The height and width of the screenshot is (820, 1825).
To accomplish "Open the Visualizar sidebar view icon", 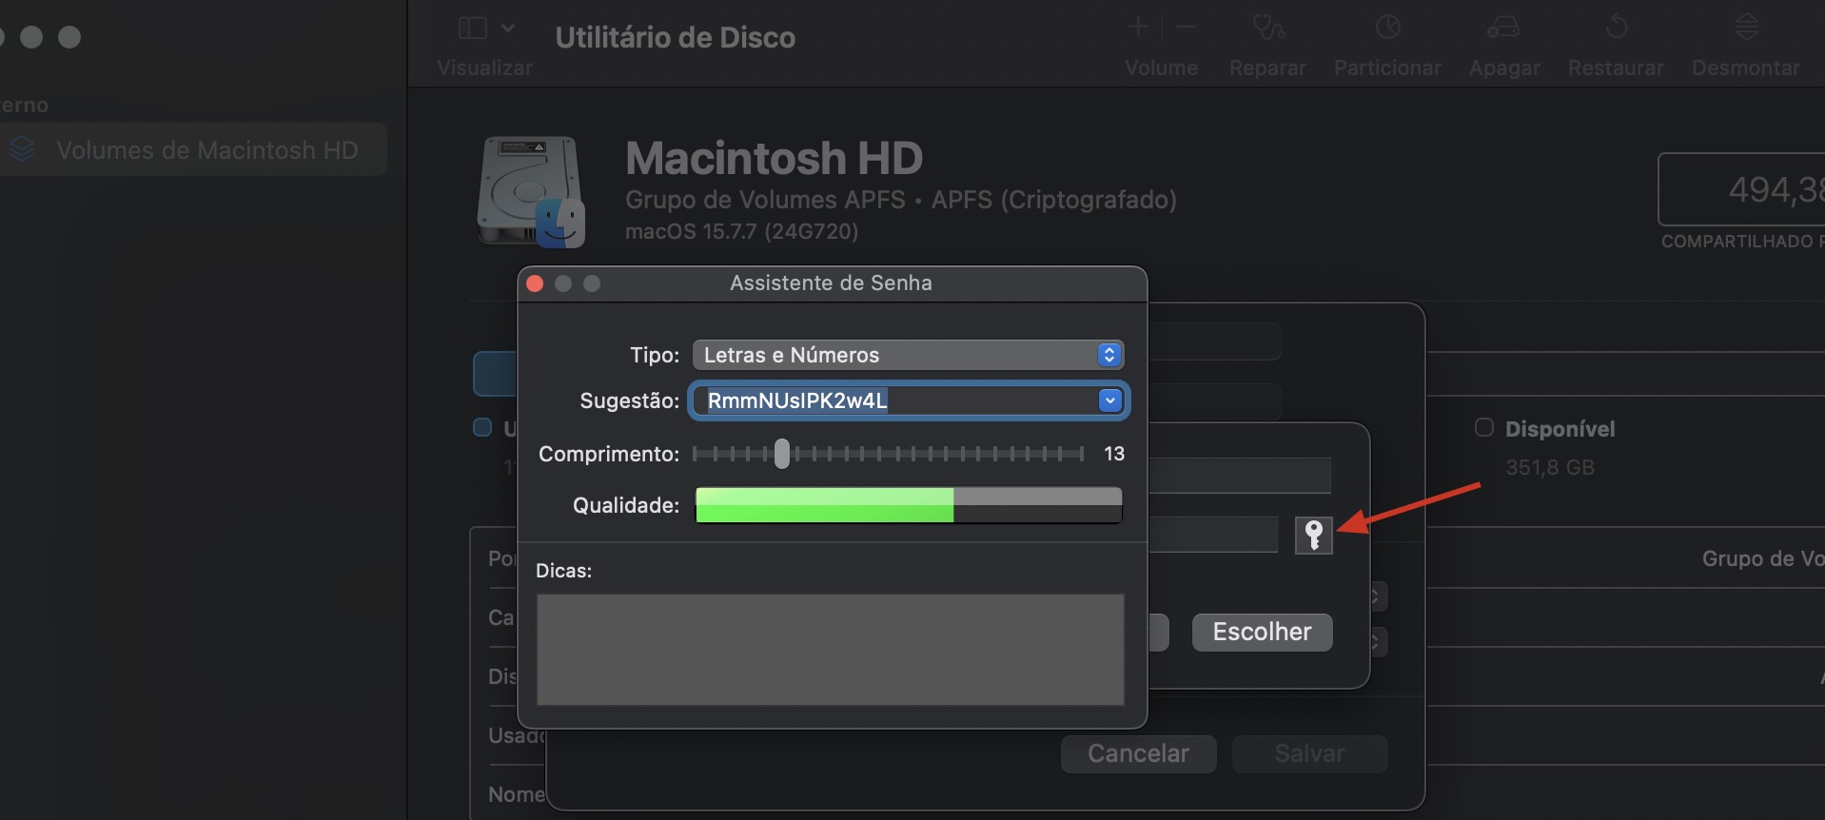I will pos(472,29).
